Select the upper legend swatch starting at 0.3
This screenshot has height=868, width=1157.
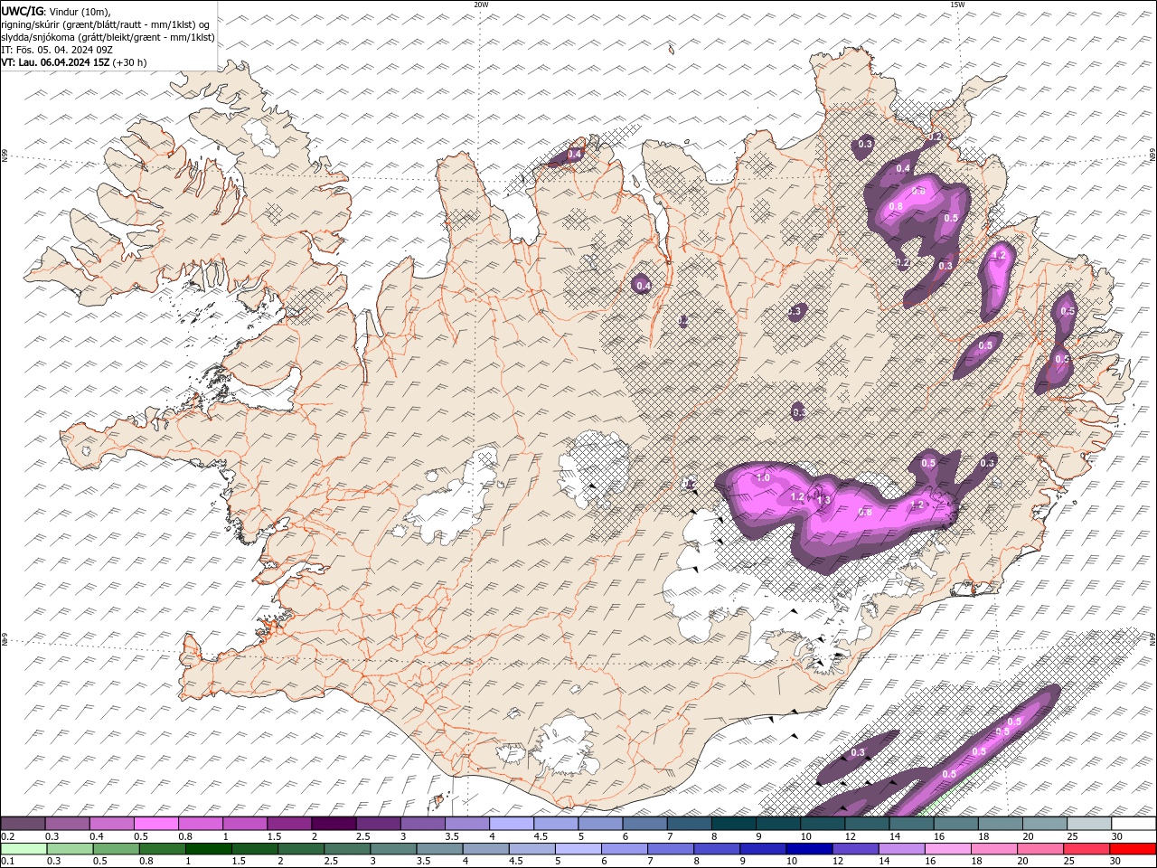67,824
